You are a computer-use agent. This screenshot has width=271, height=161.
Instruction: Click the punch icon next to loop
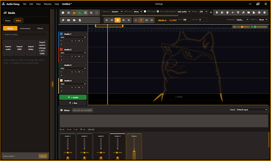[x=147, y=20]
